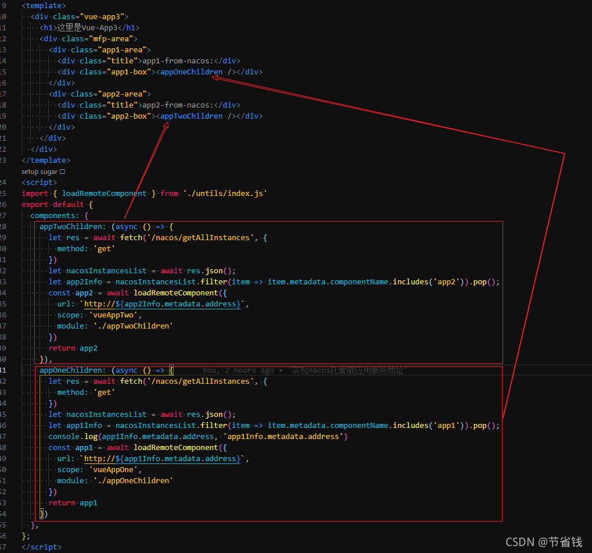Click the class value "app1-box"
Image resolution: width=592 pixels, height=553 pixels.
coord(129,72)
